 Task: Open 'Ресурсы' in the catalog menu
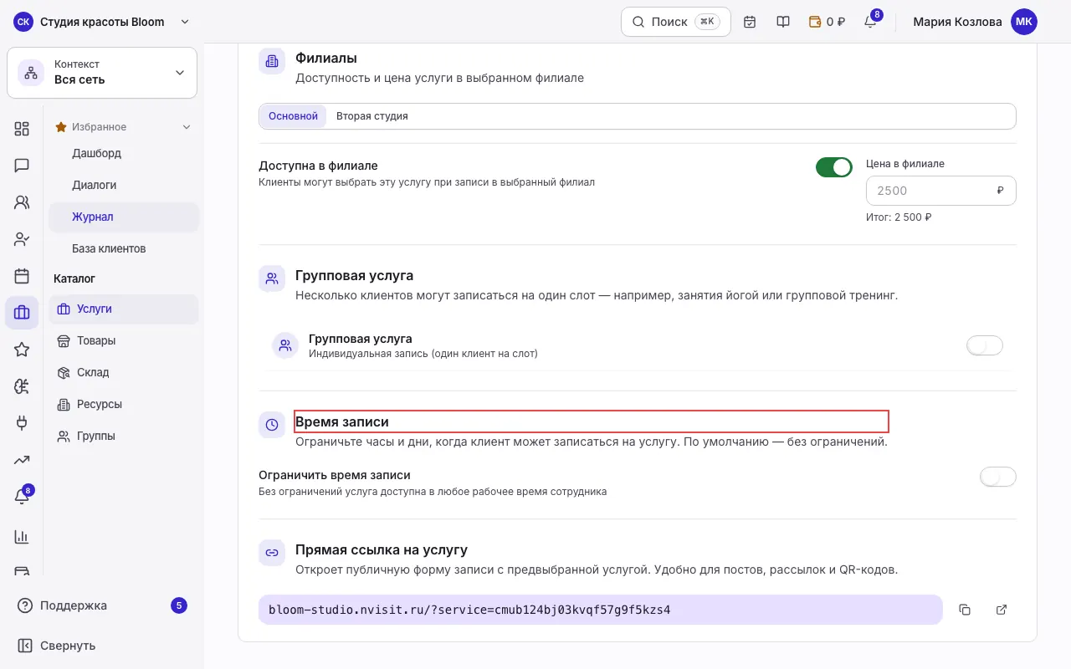[124, 404]
